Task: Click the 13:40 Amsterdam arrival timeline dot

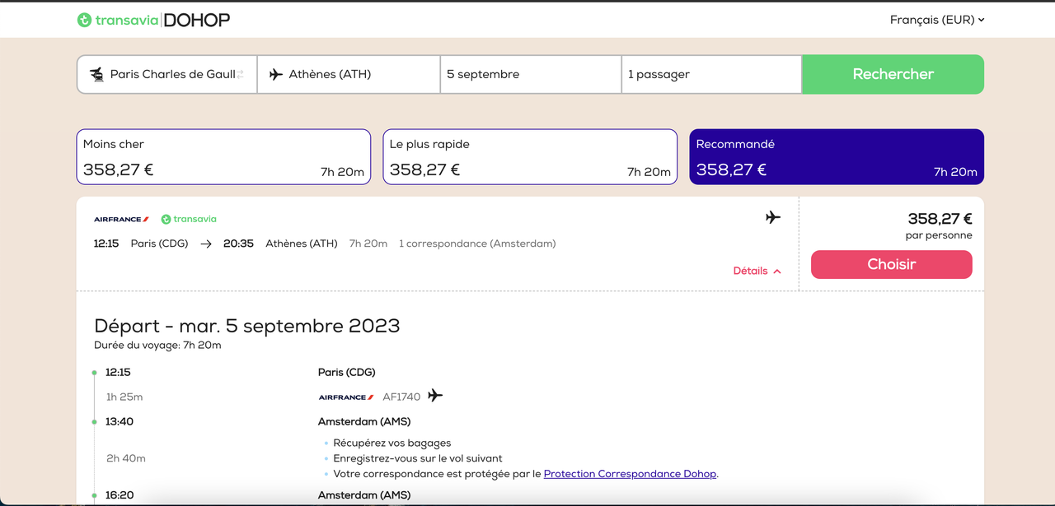Action: 95,422
